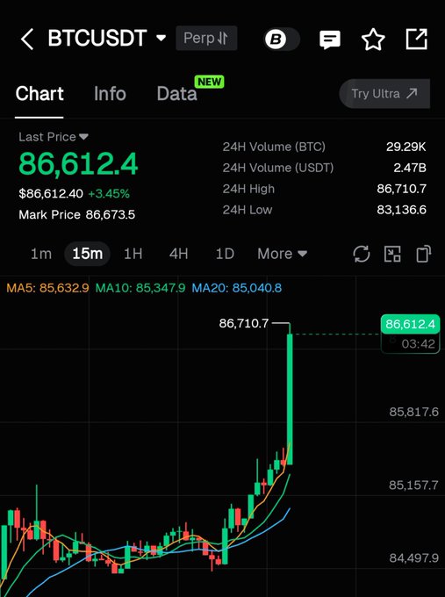Tap the 85,157.7 price axis label
The image size is (445, 597).
point(413,485)
